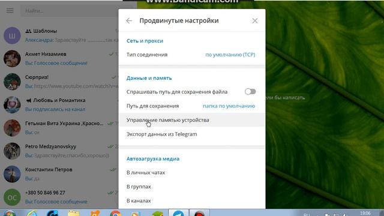Click the group icon beside Шаблоны
The image size is (384, 216).
tap(28, 31)
